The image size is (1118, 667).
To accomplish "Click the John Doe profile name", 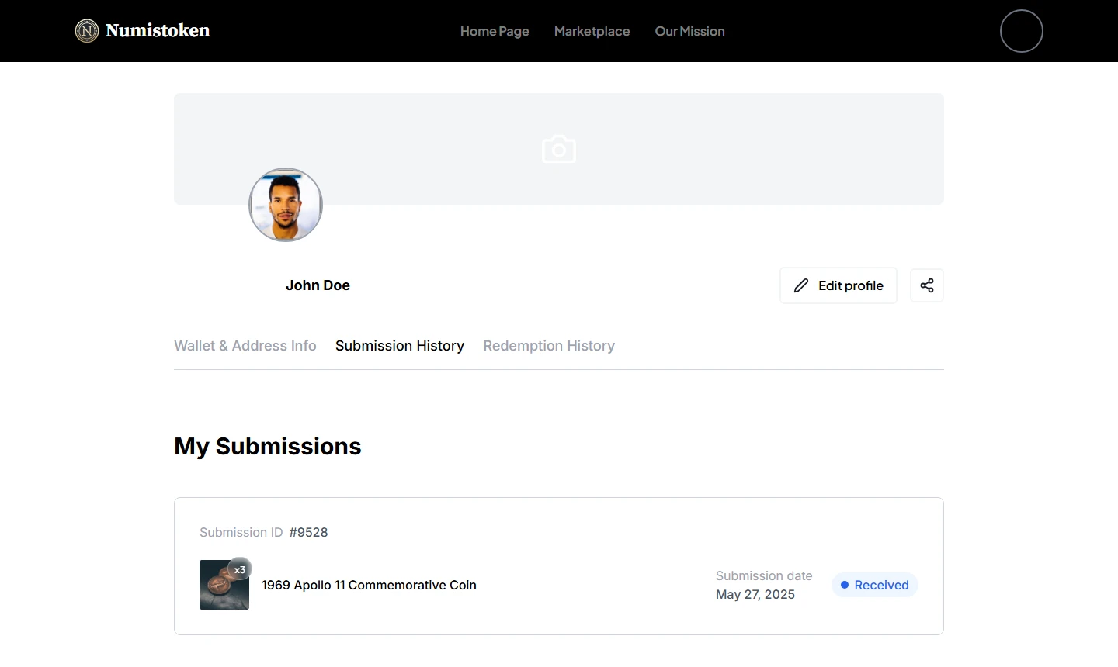I will coord(318,285).
